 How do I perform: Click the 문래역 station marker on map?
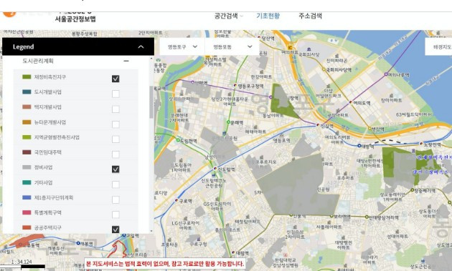[x=228, y=122]
